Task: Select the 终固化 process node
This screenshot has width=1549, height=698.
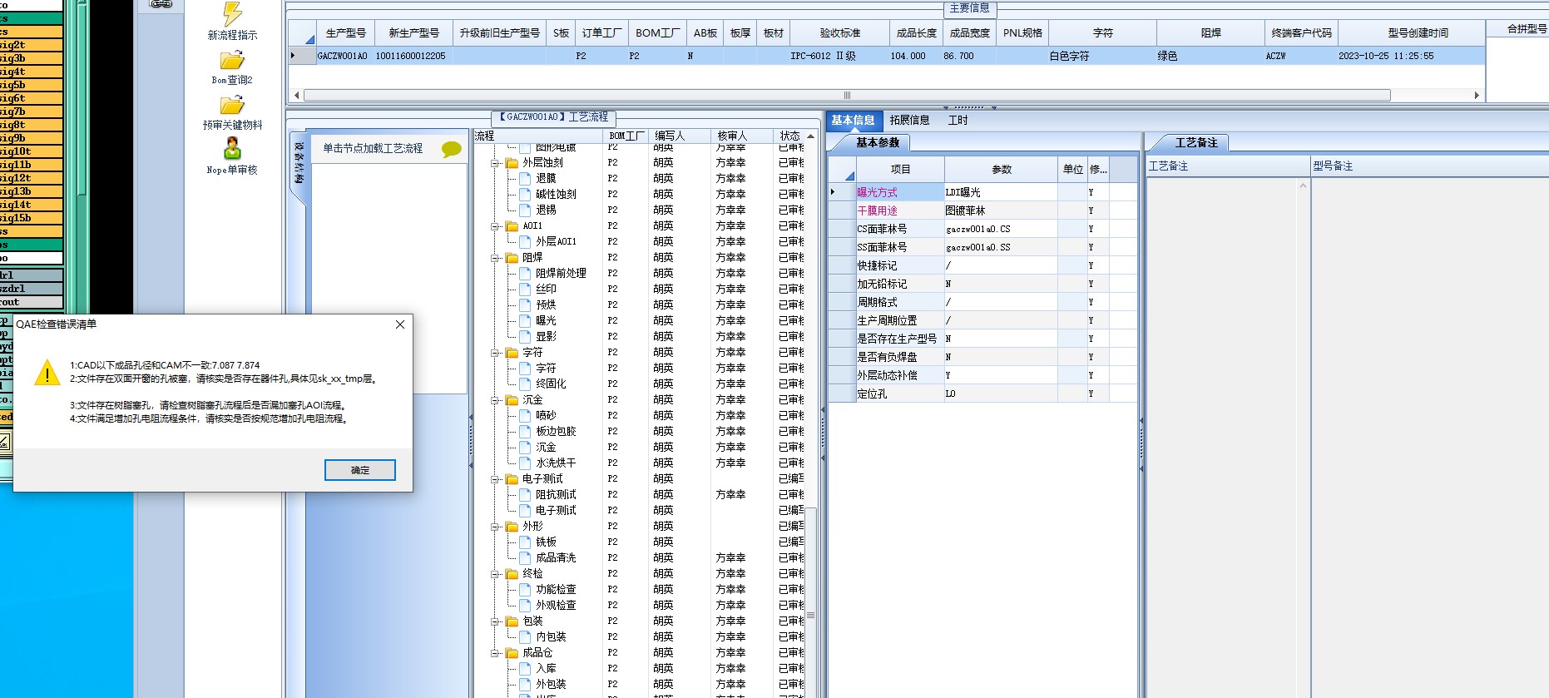Action: [551, 384]
